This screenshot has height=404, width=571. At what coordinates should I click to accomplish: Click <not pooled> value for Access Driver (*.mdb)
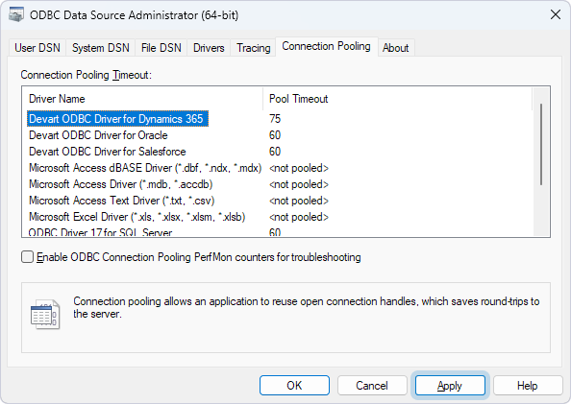click(299, 184)
